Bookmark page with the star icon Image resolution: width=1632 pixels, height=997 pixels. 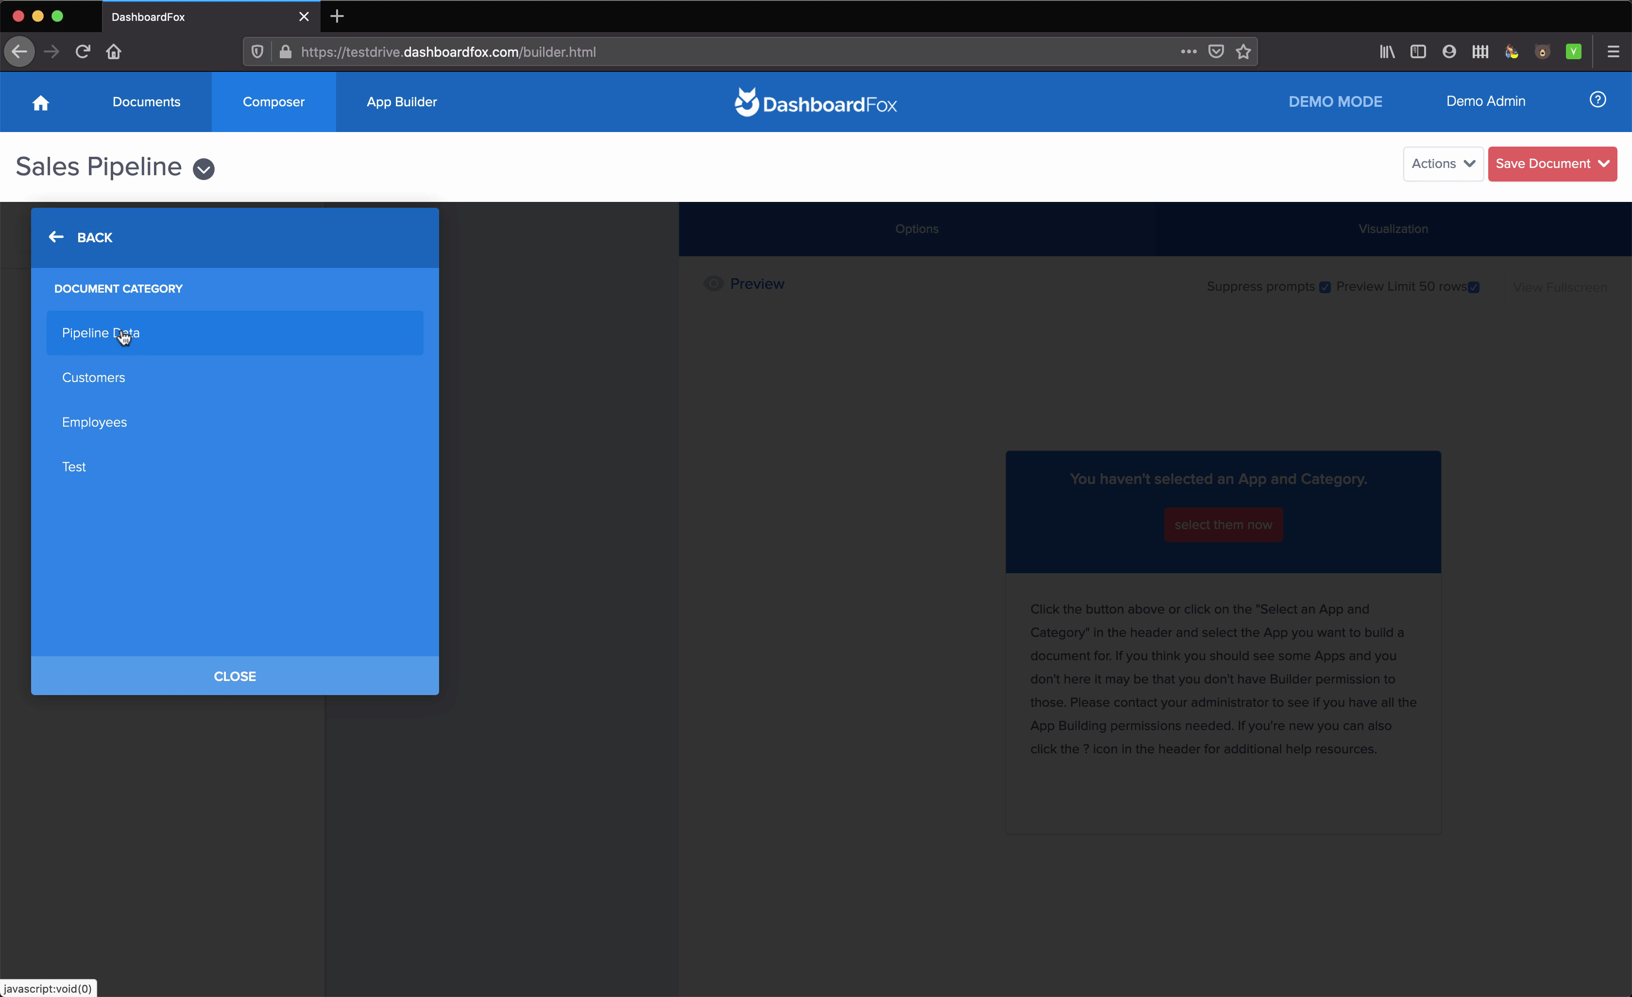pos(1242,51)
